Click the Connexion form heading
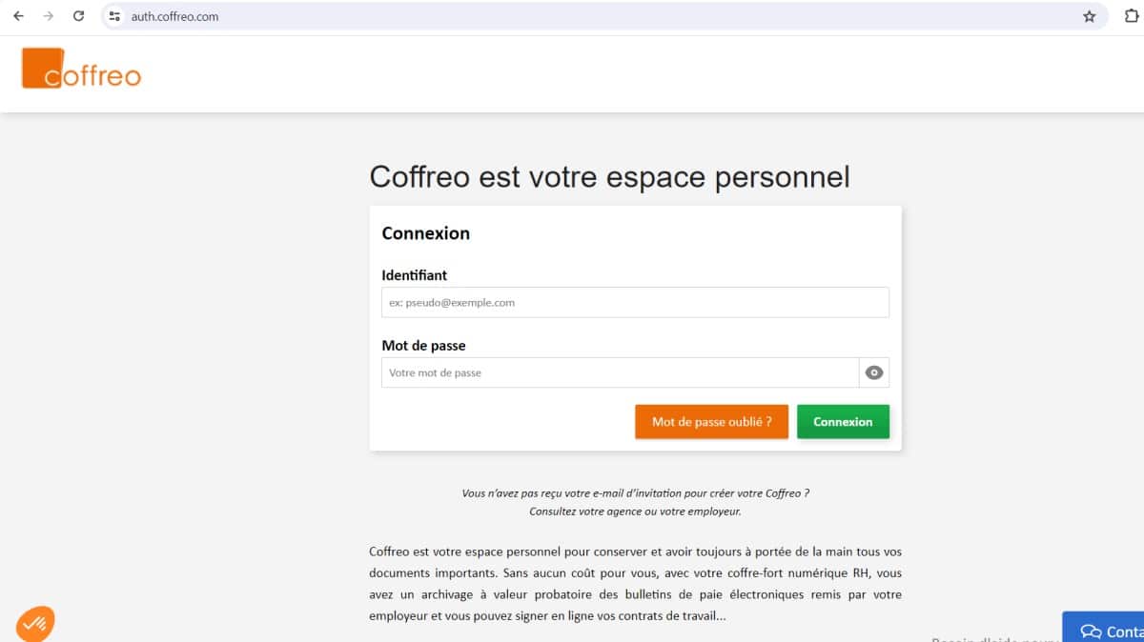 pyautogui.click(x=425, y=233)
